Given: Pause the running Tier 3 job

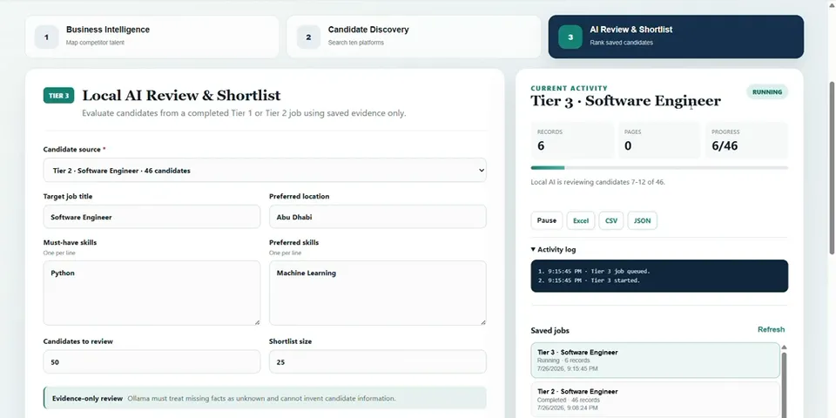Looking at the screenshot, I should [547, 220].
